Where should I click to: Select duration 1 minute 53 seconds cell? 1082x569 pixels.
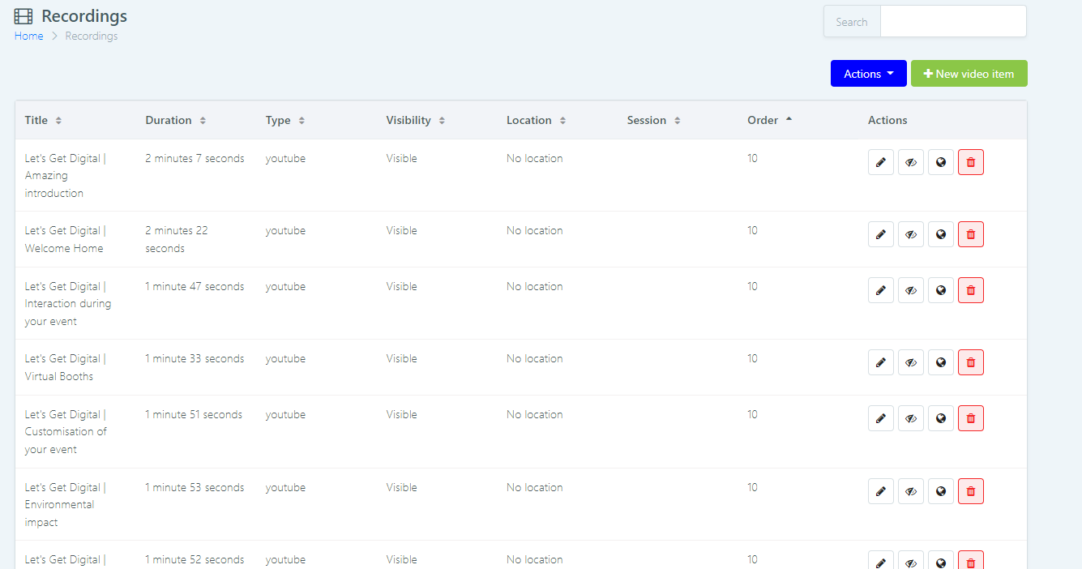click(x=195, y=487)
